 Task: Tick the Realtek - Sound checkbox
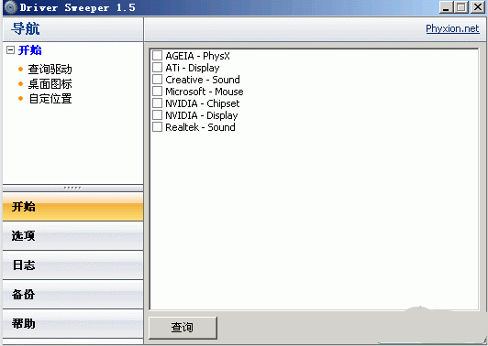pyautogui.click(x=157, y=126)
